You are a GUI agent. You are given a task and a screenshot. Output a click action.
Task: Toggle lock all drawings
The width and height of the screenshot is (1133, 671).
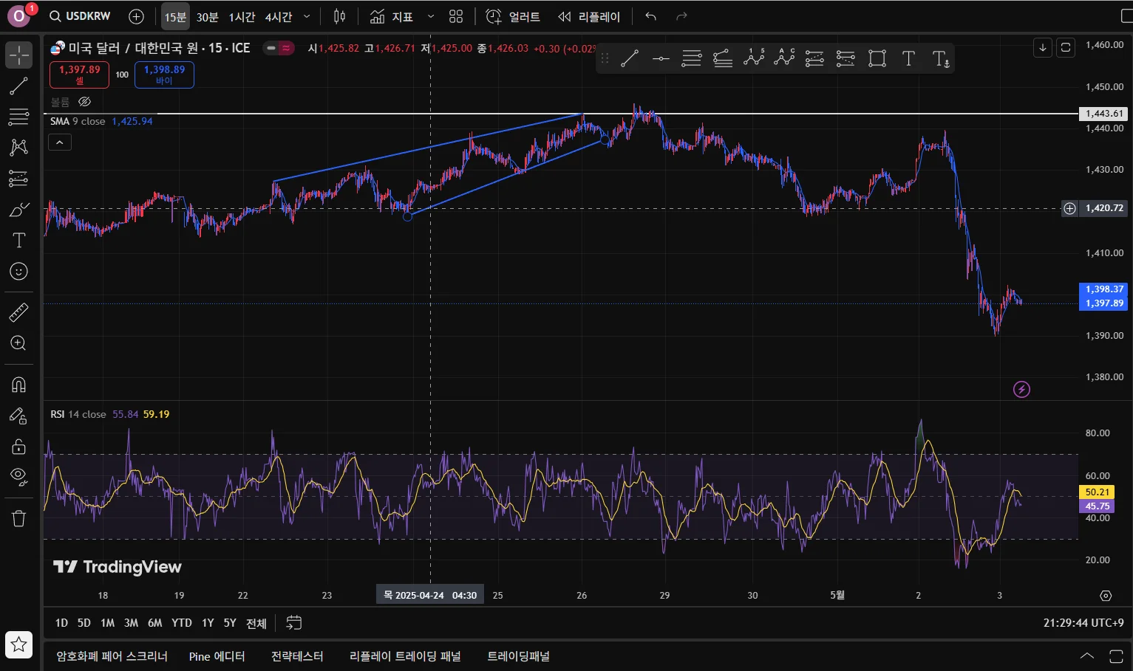[x=19, y=446]
